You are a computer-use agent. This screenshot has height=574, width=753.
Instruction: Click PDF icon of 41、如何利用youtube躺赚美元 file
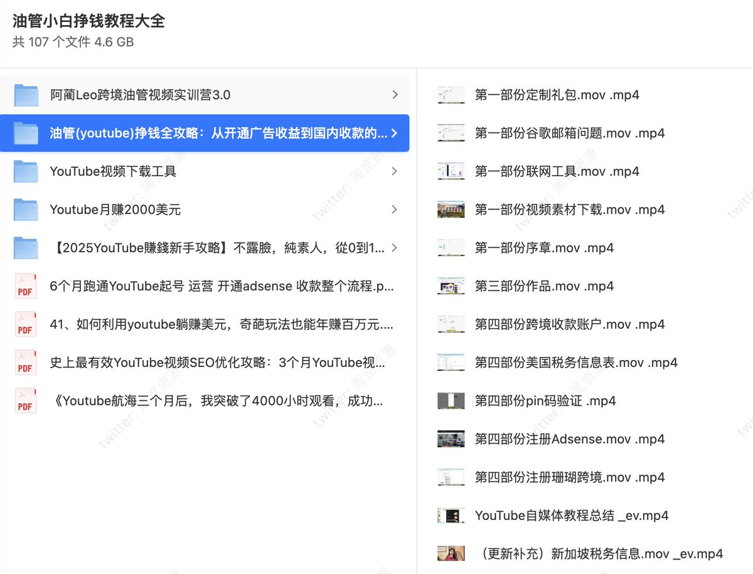point(26,324)
